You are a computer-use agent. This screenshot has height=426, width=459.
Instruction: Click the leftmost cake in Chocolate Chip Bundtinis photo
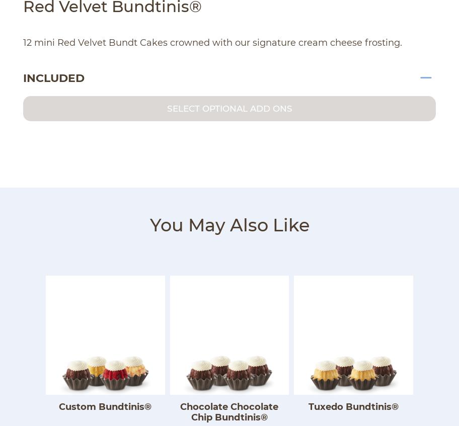click(x=200, y=376)
